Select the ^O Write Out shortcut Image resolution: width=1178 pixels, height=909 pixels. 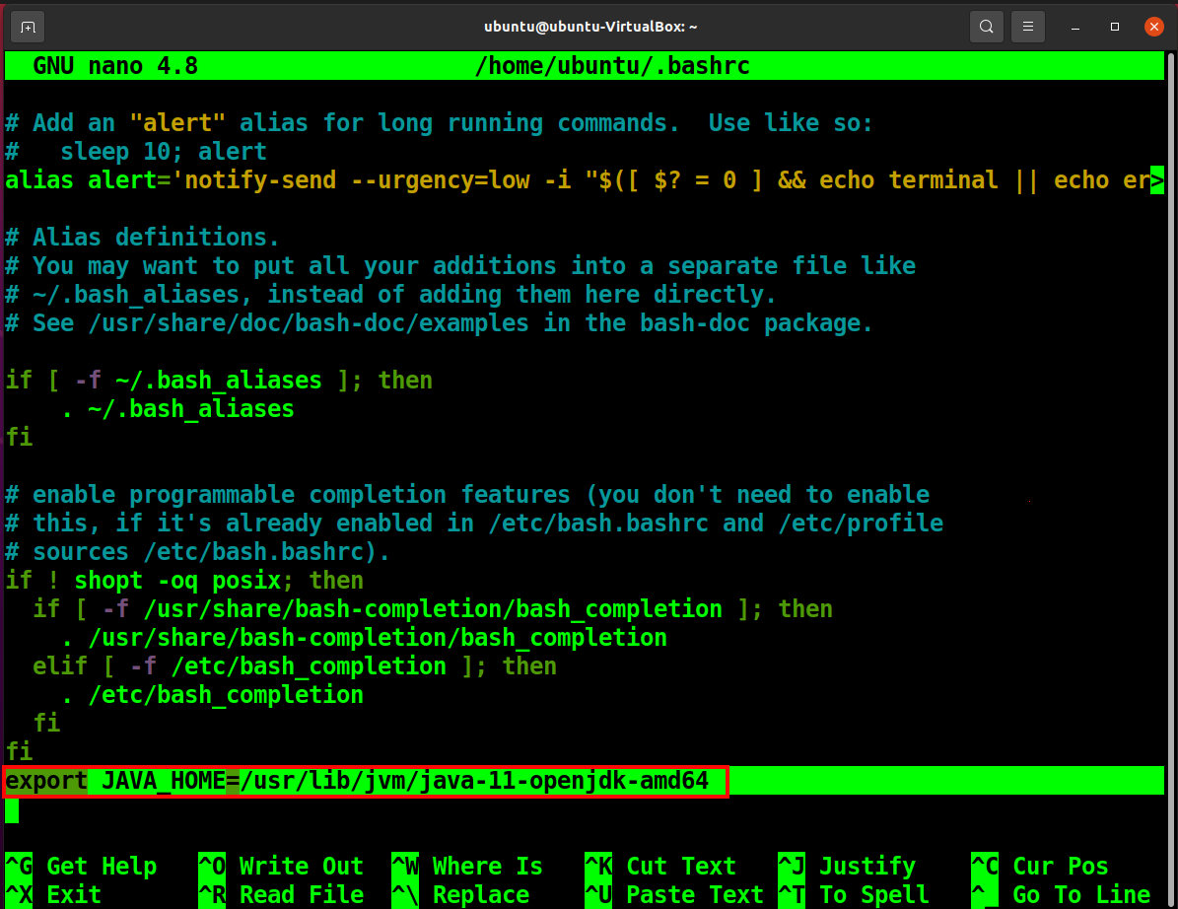(281, 867)
